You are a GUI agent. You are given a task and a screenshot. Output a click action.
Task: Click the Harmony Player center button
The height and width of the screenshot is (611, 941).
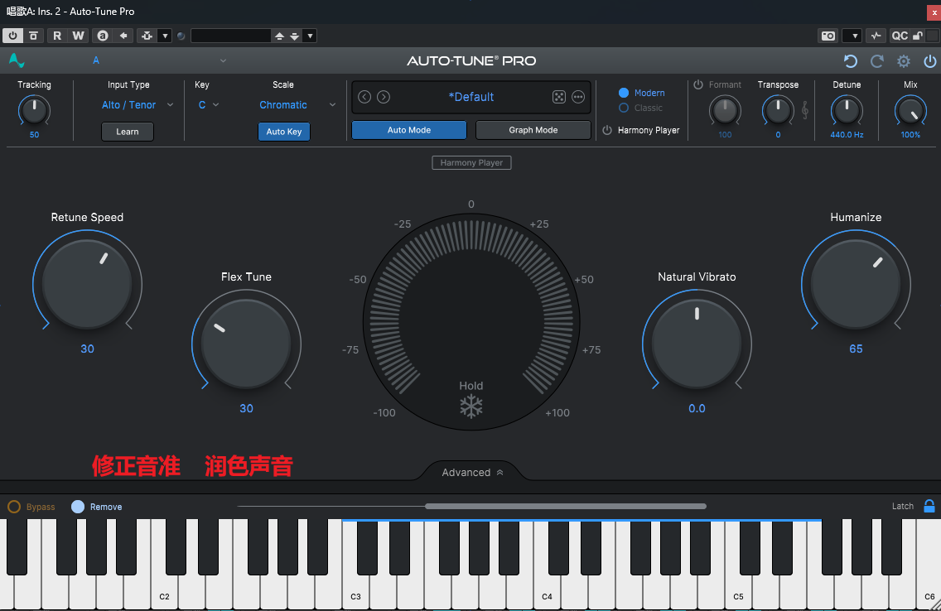pyautogui.click(x=471, y=162)
